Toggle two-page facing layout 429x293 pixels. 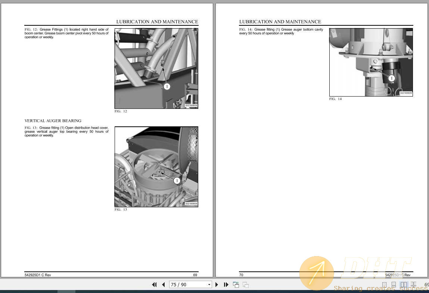[x=404, y=285]
